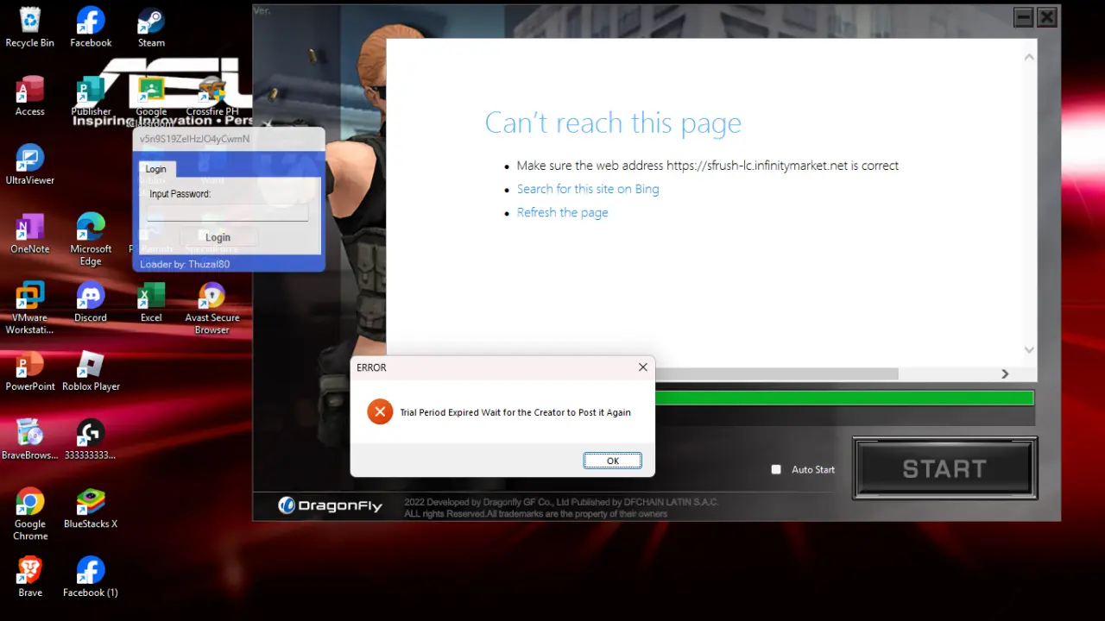Viewport: 1105px width, 621px height.
Task: Click the horizontal scrollbar right arrow
Action: coord(1005,374)
